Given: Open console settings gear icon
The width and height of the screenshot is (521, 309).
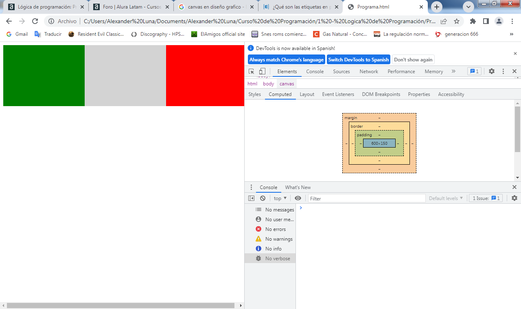Looking at the screenshot, I should pos(514,198).
